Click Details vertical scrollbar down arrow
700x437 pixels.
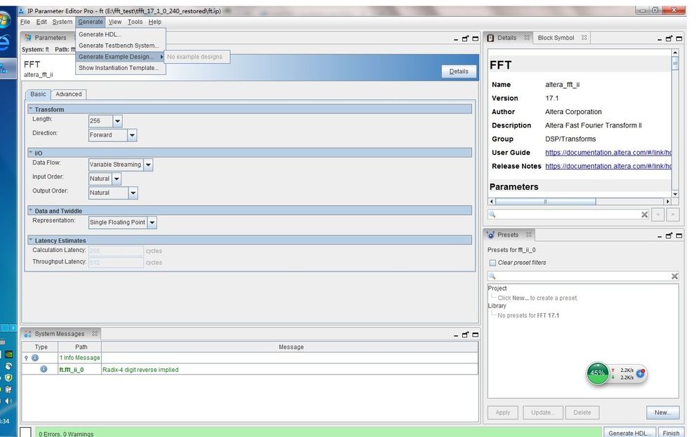(x=675, y=193)
